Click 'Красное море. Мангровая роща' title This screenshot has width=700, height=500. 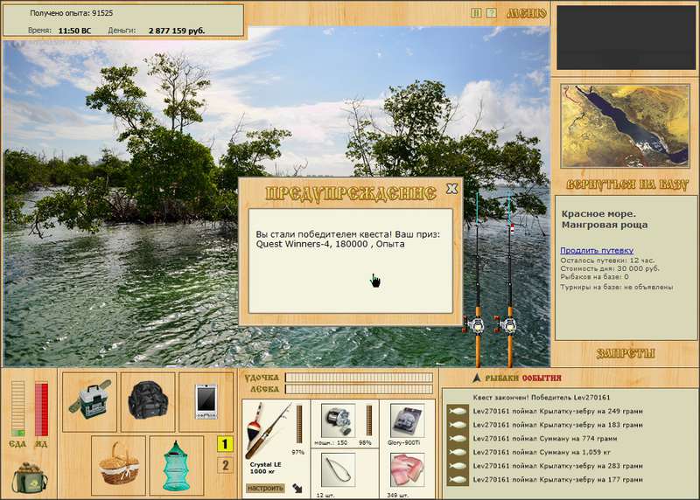(x=605, y=219)
